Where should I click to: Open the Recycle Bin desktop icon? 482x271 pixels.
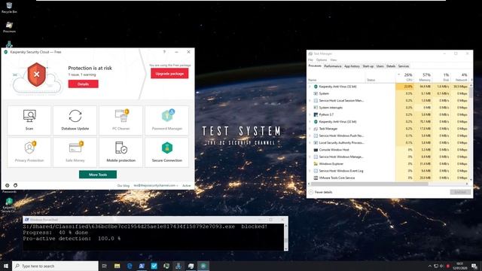click(x=9, y=8)
